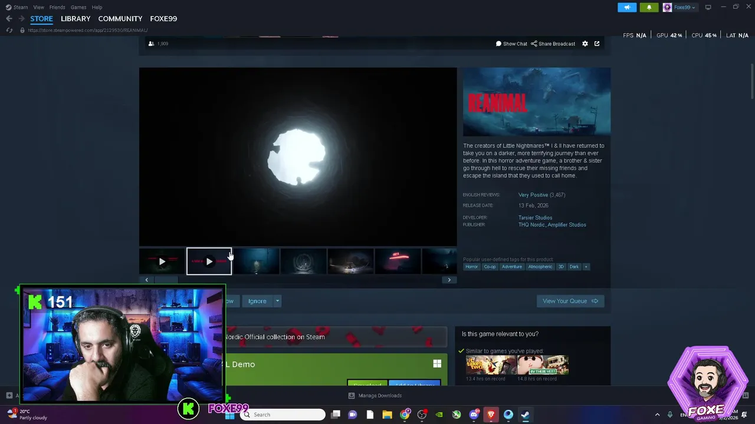Reload the store page with refresh icon
The height and width of the screenshot is (424, 755).
click(9, 30)
